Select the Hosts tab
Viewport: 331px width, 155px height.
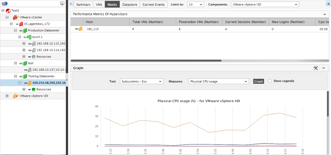pyautogui.click(x=112, y=4)
